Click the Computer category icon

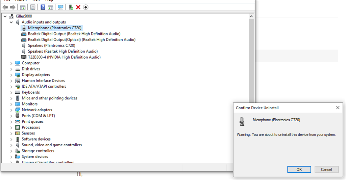tap(18, 63)
